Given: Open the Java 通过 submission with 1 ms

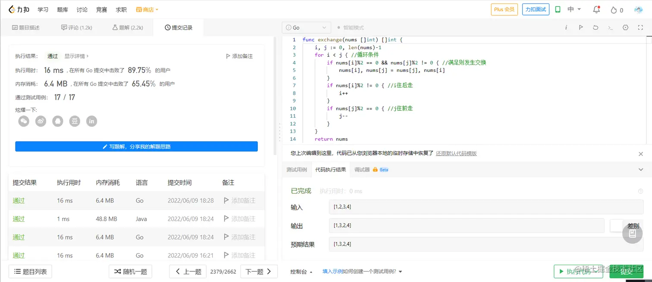Looking at the screenshot, I should 19,219.
